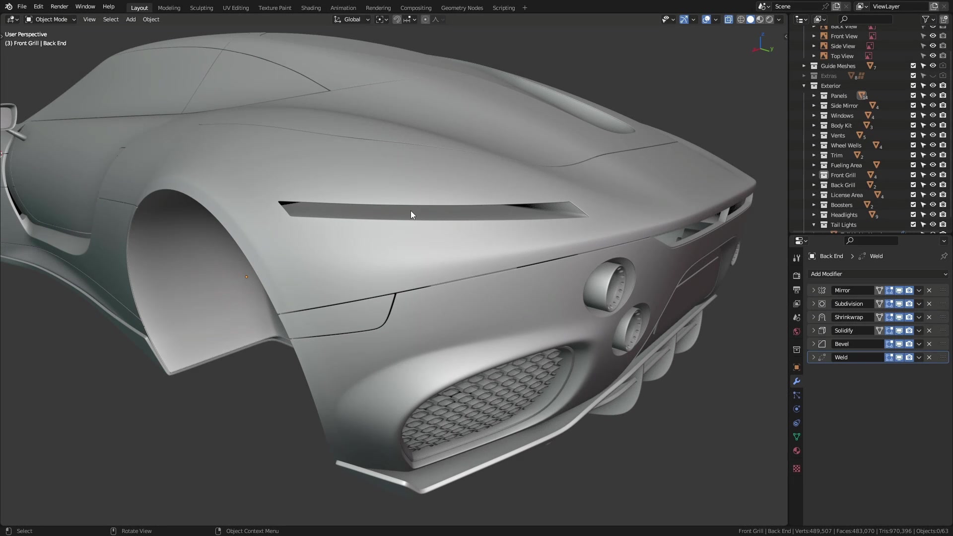Open the Object Mode dropdown
Viewport: 953px width, 536px height.
tap(51, 19)
